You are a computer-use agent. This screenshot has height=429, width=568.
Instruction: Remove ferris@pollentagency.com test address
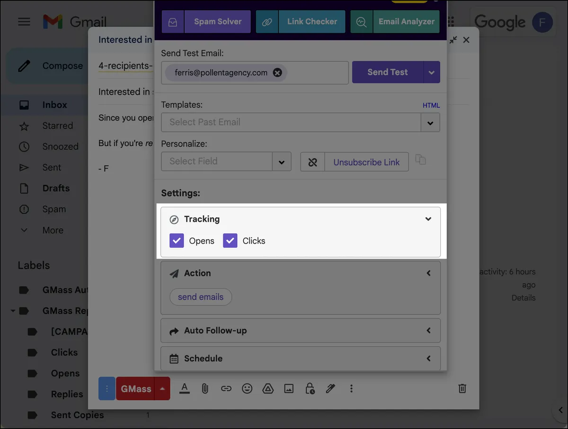pos(277,73)
